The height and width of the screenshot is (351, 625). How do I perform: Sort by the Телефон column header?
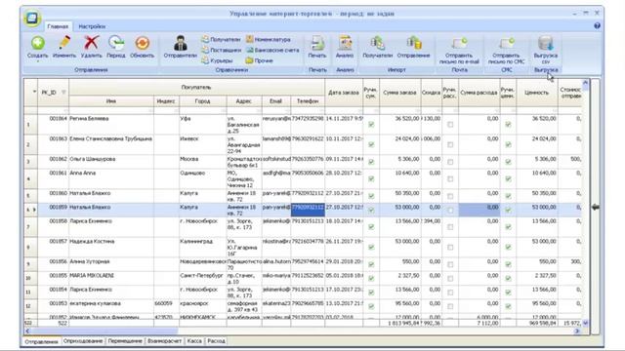[x=308, y=101]
